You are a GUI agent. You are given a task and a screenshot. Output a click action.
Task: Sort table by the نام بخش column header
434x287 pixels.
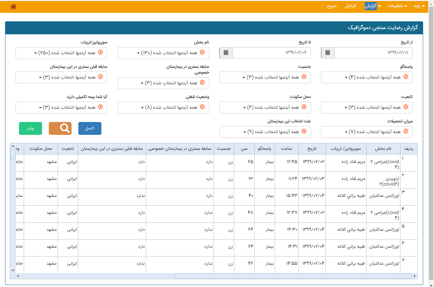(x=383, y=149)
